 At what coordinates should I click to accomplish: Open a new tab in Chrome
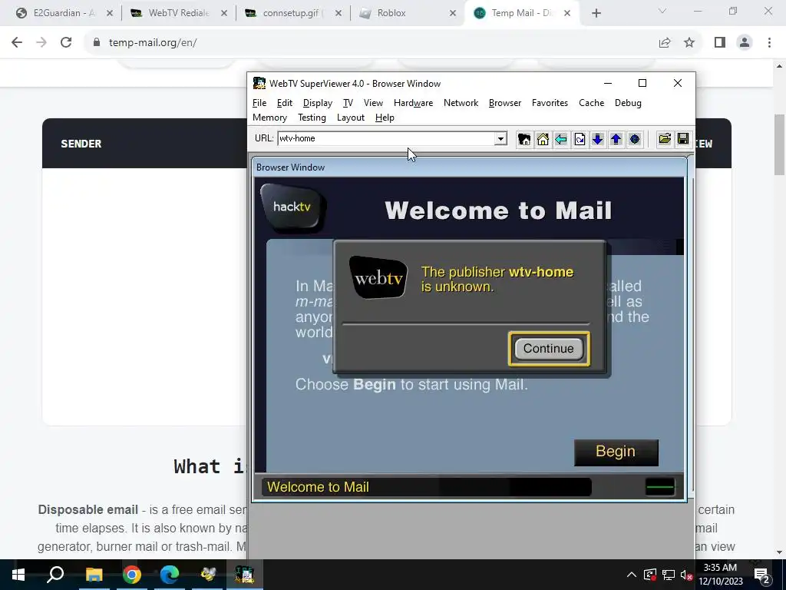click(x=596, y=13)
